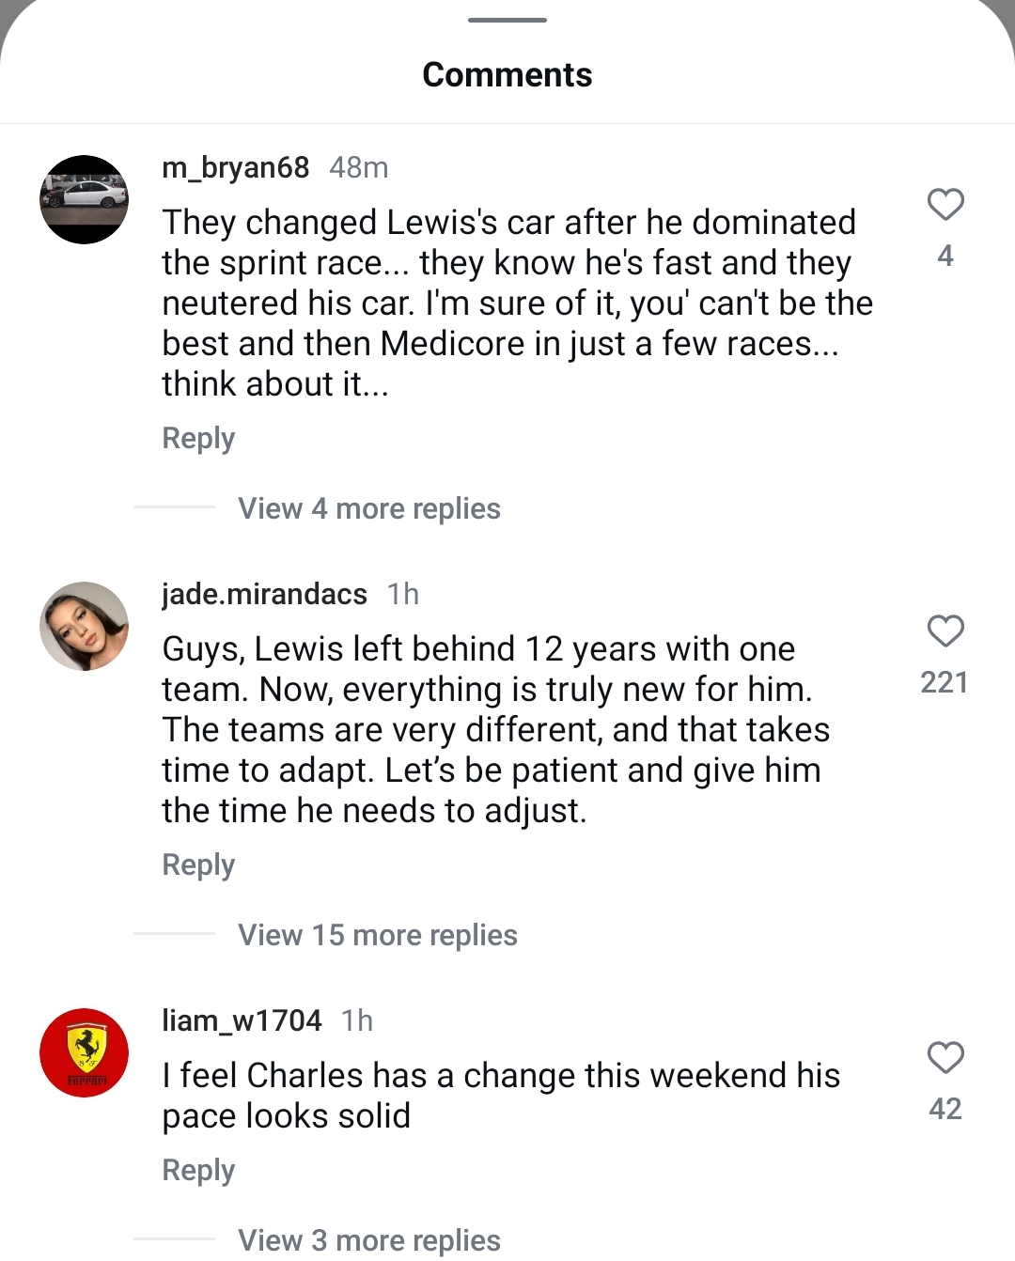Open liam_w1704 username profile link
The height and width of the screenshot is (1261, 1015).
(x=242, y=1020)
